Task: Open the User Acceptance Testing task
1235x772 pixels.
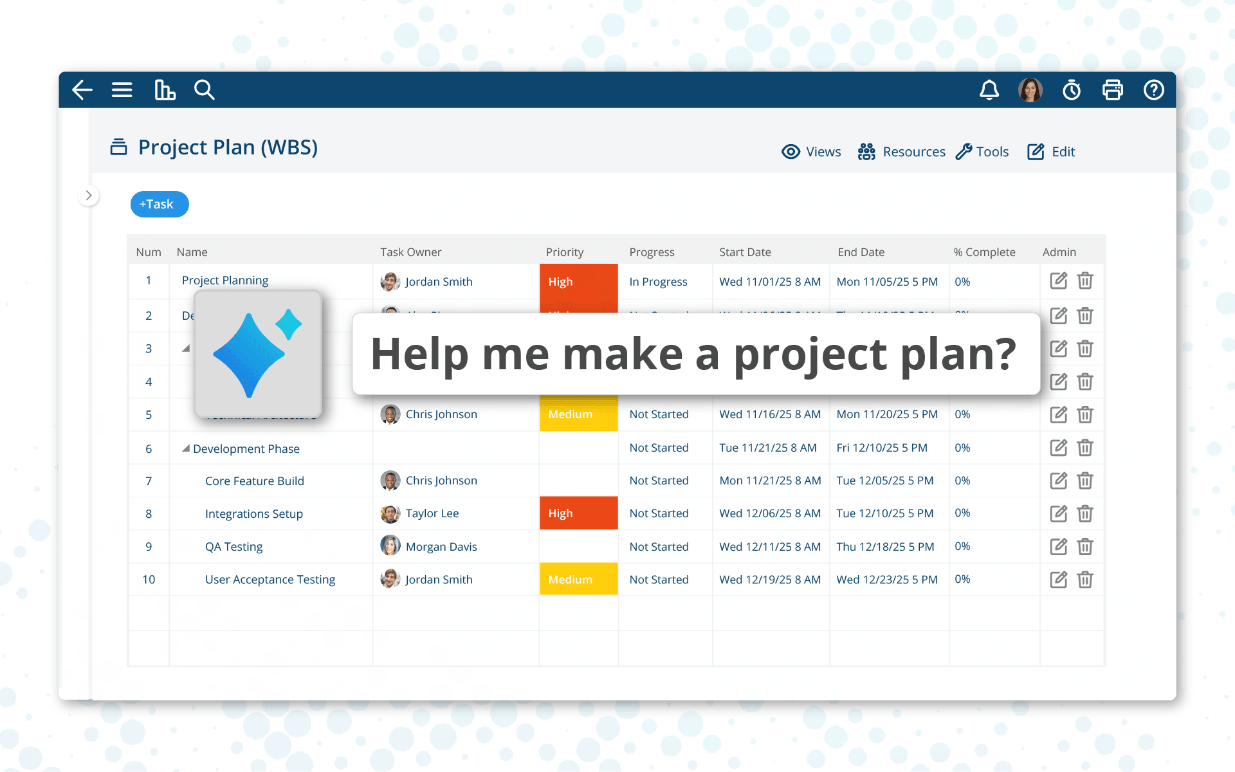Action: pos(270,580)
